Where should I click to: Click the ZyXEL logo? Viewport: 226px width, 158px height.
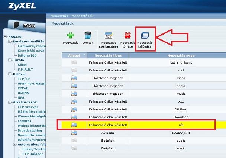(x=22, y=6)
